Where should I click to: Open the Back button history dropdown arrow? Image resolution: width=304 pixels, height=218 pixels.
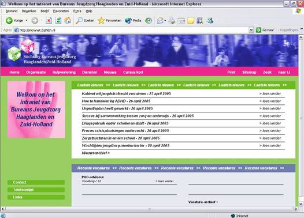[27, 20]
